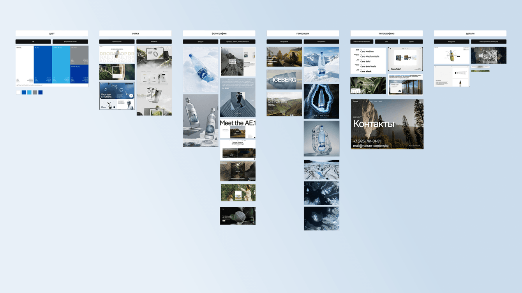Select the Cera font weights specimen image
Image resolution: width=522 pixels, height=293 pixels.
pyautogui.click(x=368, y=61)
